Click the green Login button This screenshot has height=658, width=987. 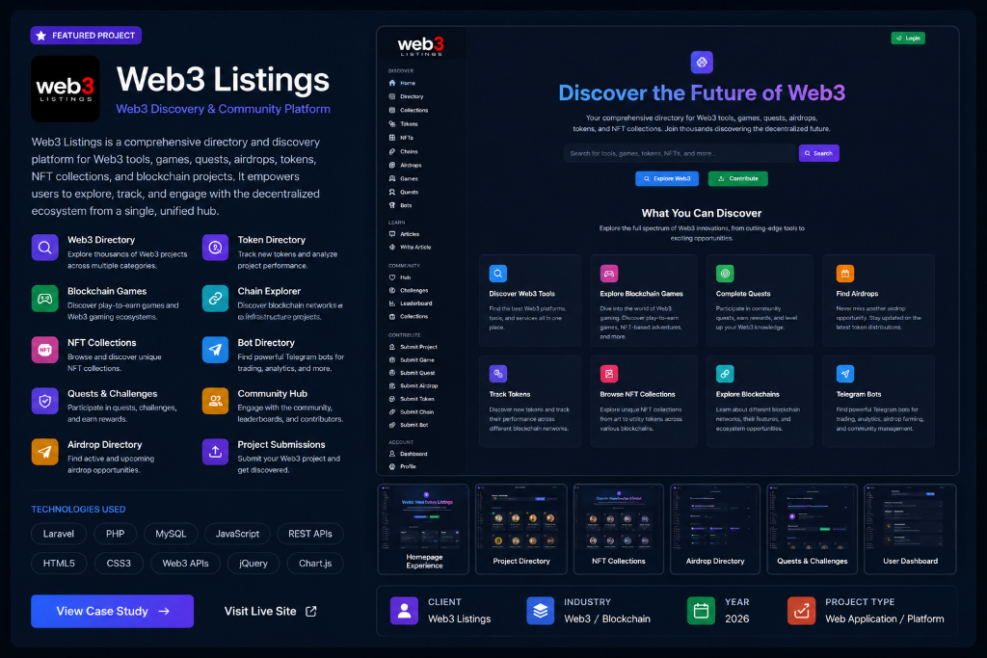908,39
